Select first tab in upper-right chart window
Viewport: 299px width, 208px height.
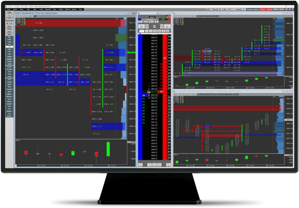coord(185,16)
